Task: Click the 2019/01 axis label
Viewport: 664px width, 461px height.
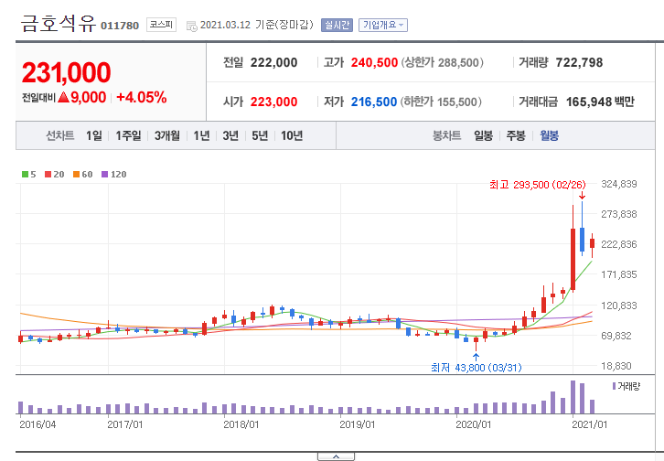Action: click(x=357, y=424)
